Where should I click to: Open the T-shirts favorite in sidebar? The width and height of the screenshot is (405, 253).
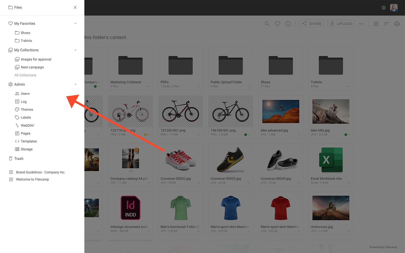(x=26, y=41)
